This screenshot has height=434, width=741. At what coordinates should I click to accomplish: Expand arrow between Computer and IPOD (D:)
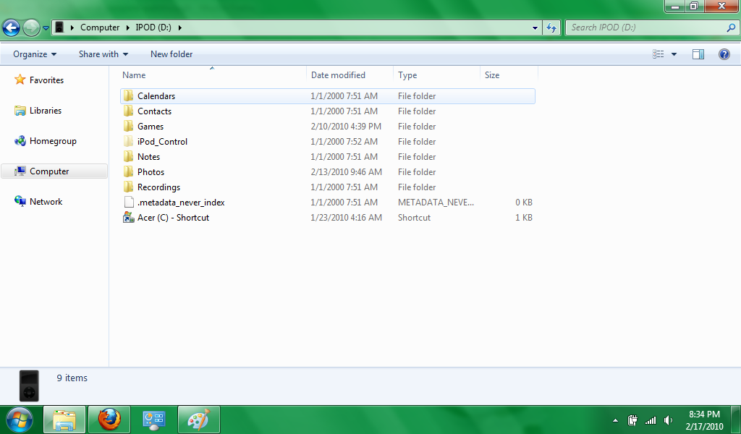(x=127, y=27)
